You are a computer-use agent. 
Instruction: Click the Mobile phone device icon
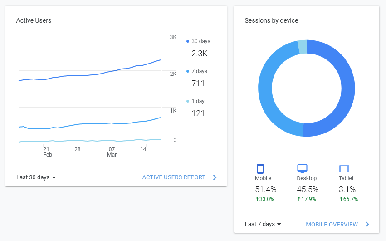coord(260,169)
